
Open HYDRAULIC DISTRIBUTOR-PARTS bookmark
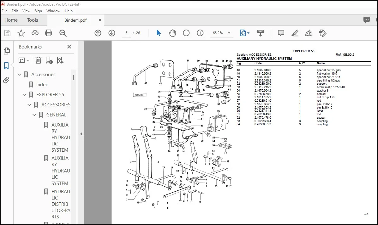[61, 204]
